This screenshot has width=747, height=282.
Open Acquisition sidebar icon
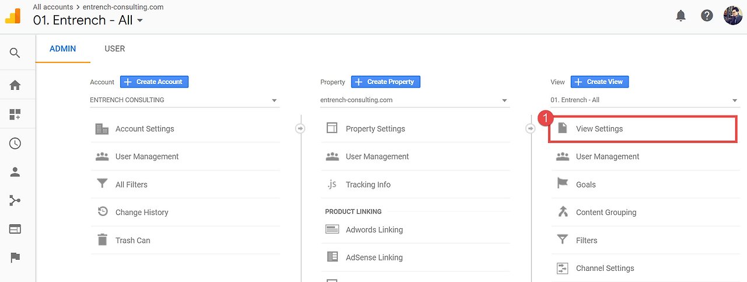[x=15, y=201]
